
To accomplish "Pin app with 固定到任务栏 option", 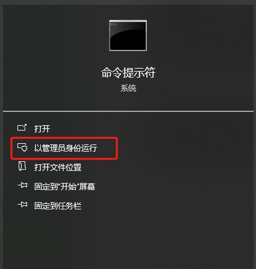I will point(58,206).
